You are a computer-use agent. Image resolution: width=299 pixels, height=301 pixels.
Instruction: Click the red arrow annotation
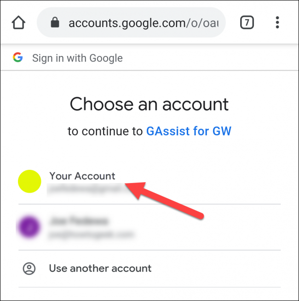(164, 201)
